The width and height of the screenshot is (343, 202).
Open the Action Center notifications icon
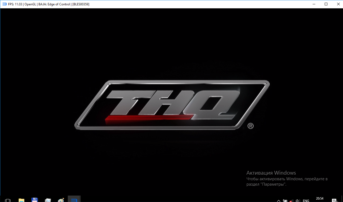(334, 200)
